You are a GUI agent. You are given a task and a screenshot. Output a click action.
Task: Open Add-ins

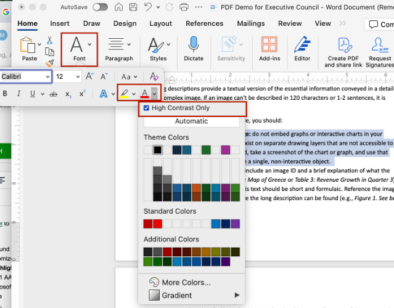pyautogui.click(x=269, y=49)
